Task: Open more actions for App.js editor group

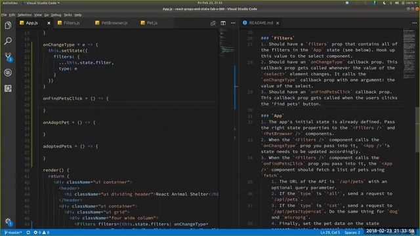Action: tap(234, 23)
